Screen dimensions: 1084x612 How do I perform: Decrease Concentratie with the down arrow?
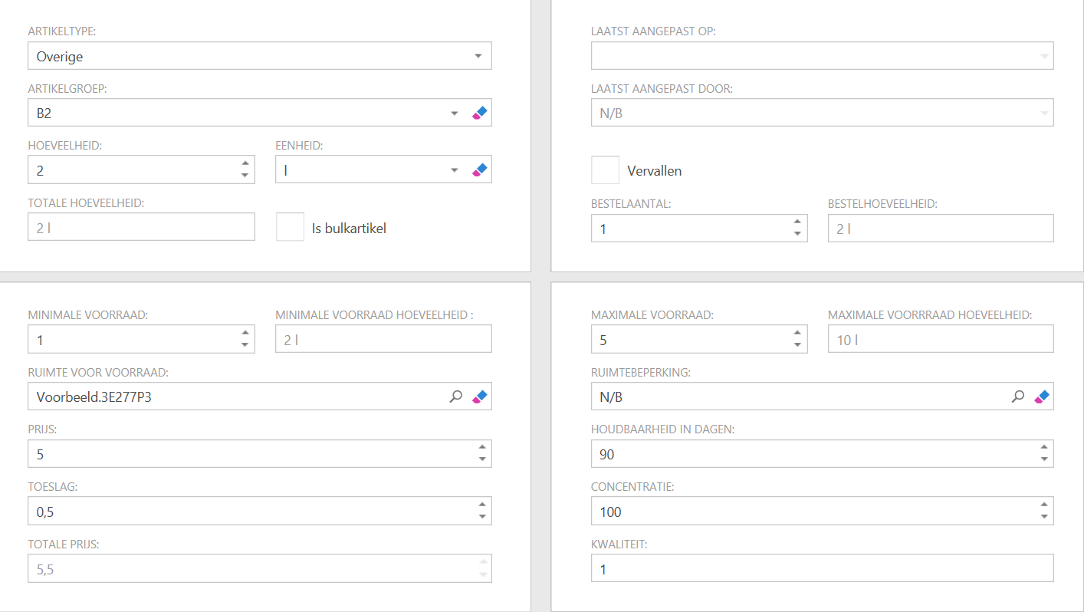coord(1043,517)
